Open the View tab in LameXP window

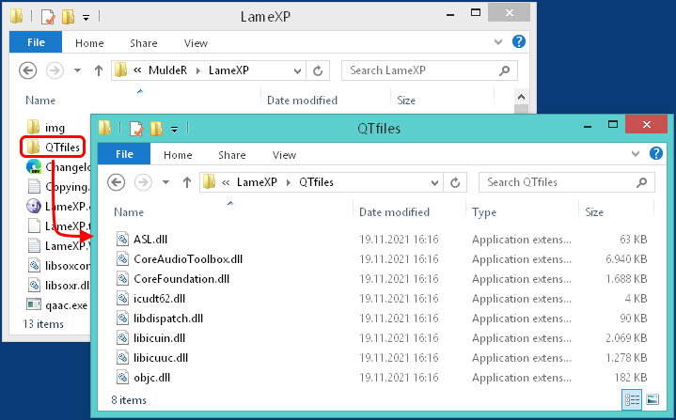196,43
